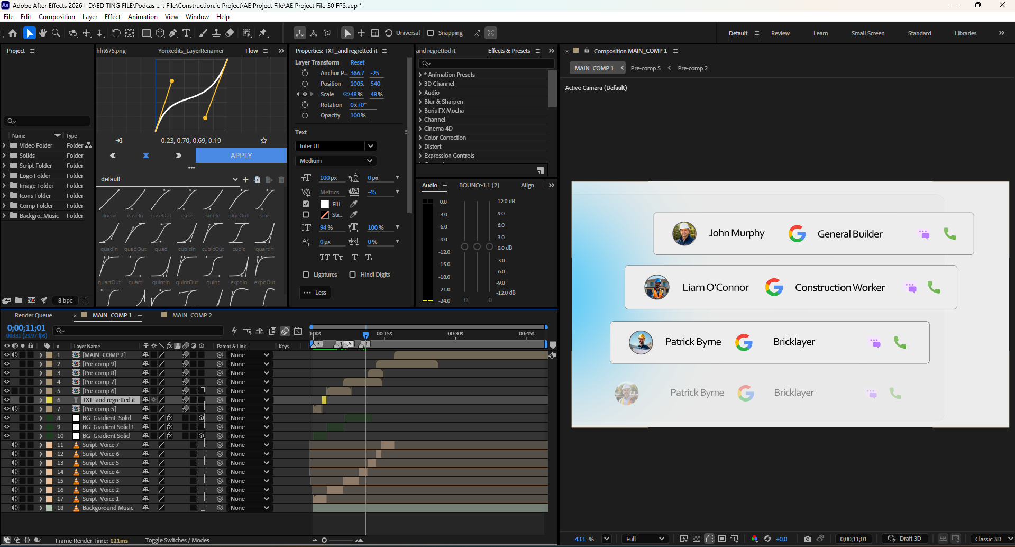The height and width of the screenshot is (547, 1015).
Task: Check the Hindi Digits checkbox
Action: (352, 275)
